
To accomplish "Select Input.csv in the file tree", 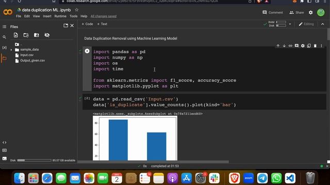I will tap(27, 55).
